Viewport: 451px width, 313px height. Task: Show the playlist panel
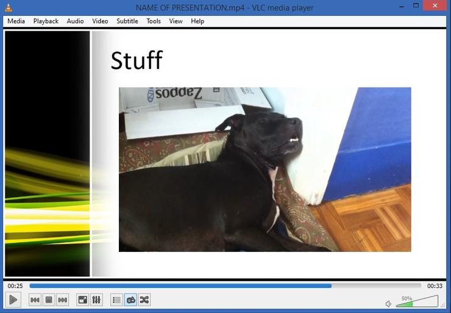pyautogui.click(x=117, y=300)
